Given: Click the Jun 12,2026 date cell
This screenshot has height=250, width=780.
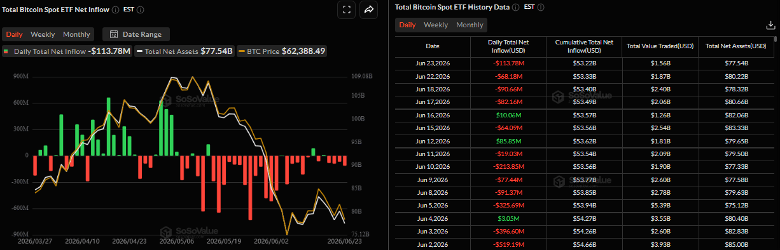Looking at the screenshot, I should click(x=433, y=140).
